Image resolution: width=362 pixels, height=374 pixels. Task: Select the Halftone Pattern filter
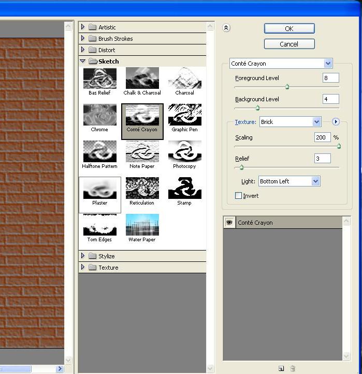point(100,151)
